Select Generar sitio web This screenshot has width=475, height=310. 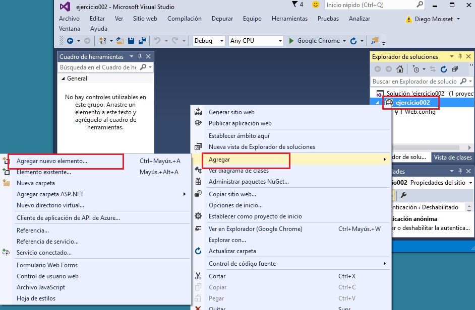(291, 112)
